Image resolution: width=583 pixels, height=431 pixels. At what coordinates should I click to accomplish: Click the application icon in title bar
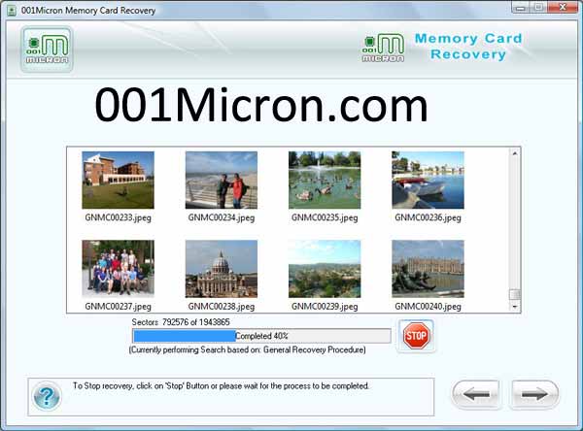(x=12, y=11)
